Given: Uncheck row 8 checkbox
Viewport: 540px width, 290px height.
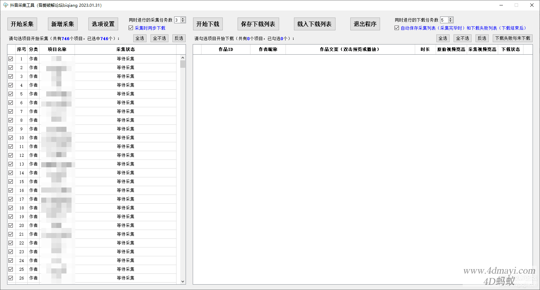Looking at the screenshot, I should [11, 120].
